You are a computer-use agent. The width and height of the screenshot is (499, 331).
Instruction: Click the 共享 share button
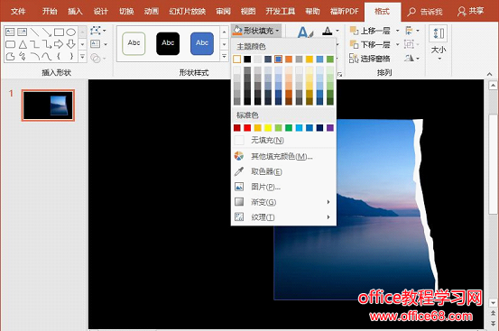click(x=471, y=12)
